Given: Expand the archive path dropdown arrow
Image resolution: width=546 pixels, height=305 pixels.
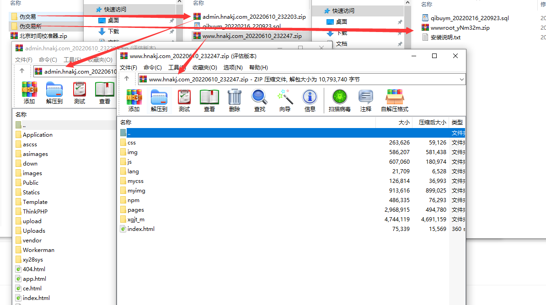Looking at the screenshot, I should [x=461, y=79].
